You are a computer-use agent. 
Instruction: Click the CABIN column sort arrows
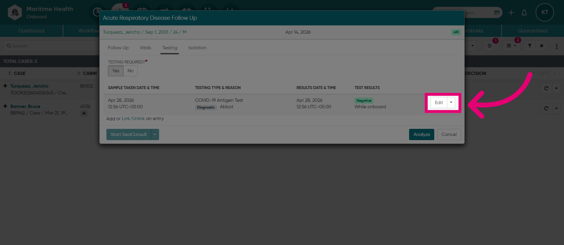(79, 73)
